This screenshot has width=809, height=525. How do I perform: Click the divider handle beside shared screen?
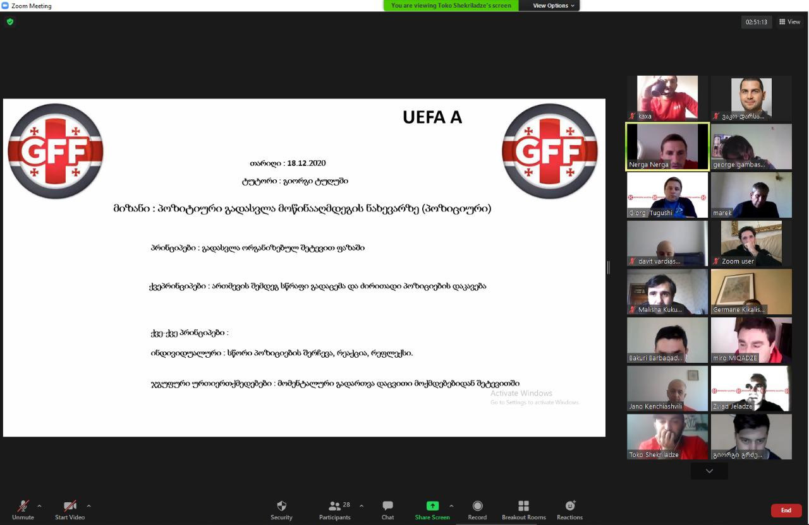click(608, 268)
